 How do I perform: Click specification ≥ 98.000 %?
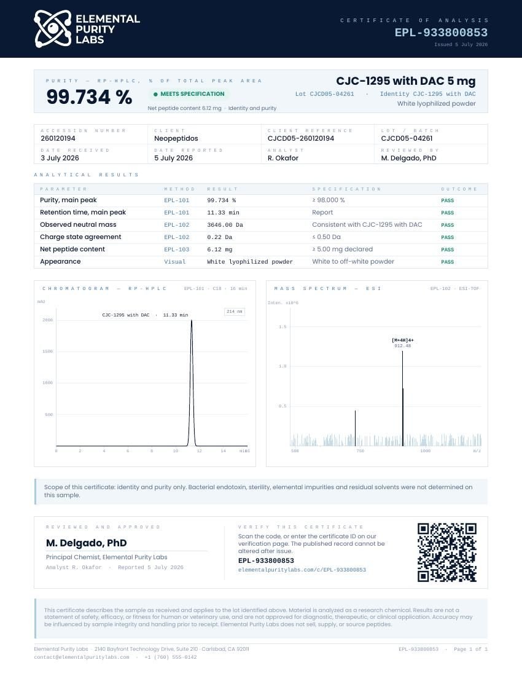click(329, 200)
